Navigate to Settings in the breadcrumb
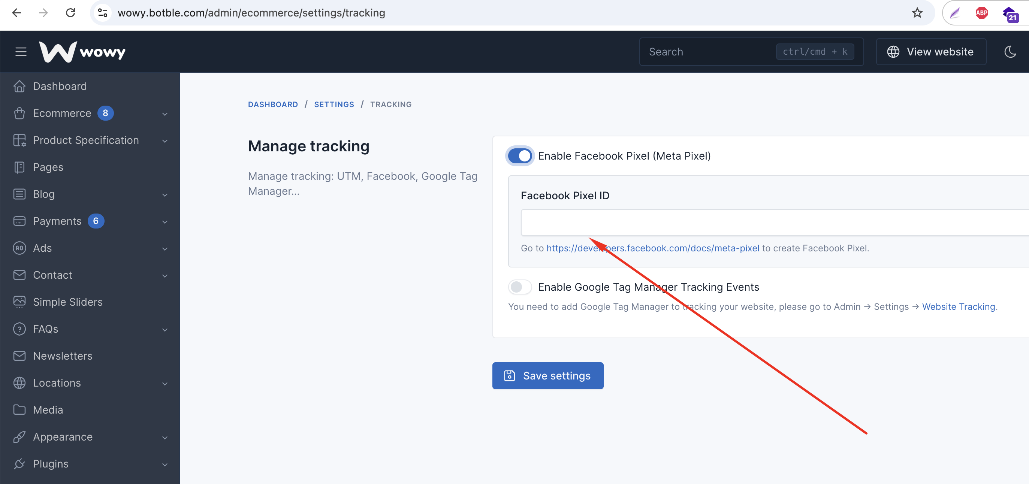The image size is (1029, 484). 334,105
